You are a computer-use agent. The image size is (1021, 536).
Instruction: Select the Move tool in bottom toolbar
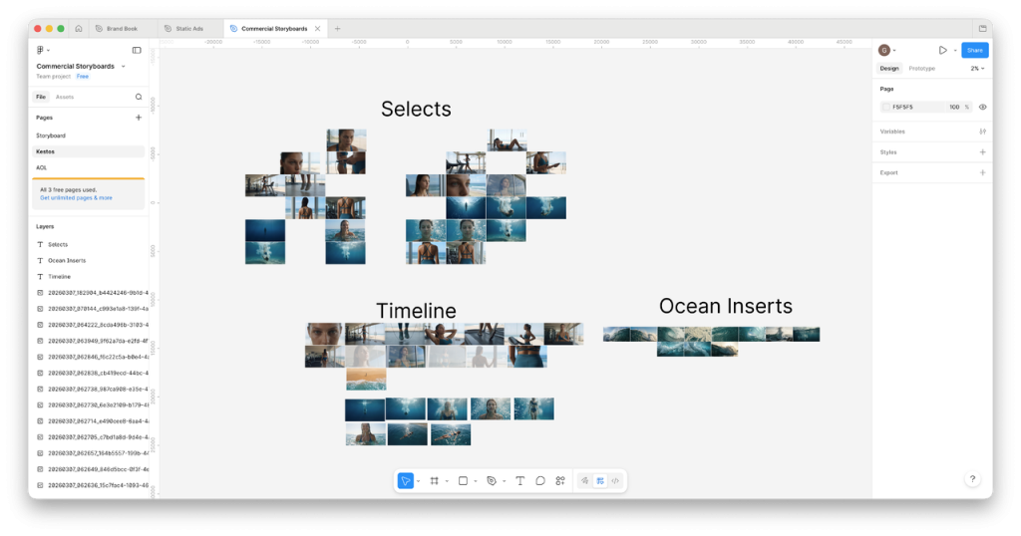(406, 480)
